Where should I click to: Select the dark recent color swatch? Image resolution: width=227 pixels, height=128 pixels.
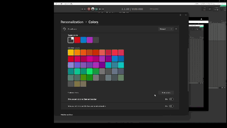coord(71,40)
